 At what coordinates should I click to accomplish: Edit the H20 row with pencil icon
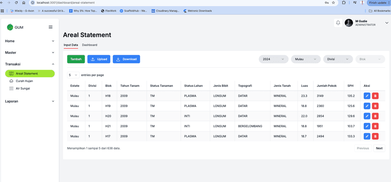coord(367,116)
